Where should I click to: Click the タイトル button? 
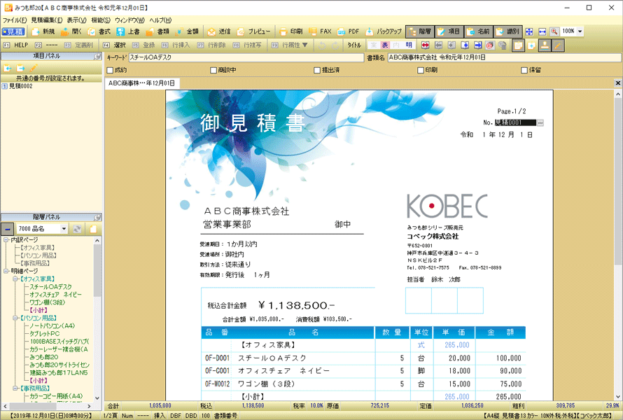coord(354,45)
